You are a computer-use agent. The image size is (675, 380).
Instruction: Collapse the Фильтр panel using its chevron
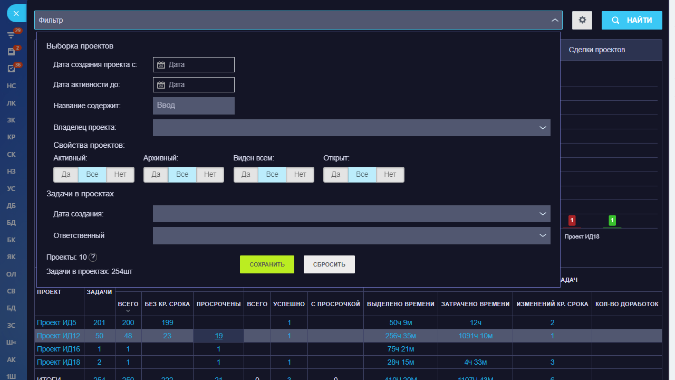point(554,20)
